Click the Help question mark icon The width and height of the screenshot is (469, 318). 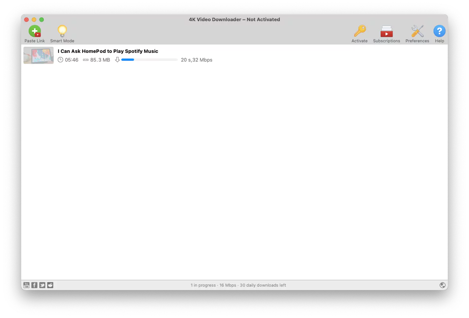[x=439, y=31]
